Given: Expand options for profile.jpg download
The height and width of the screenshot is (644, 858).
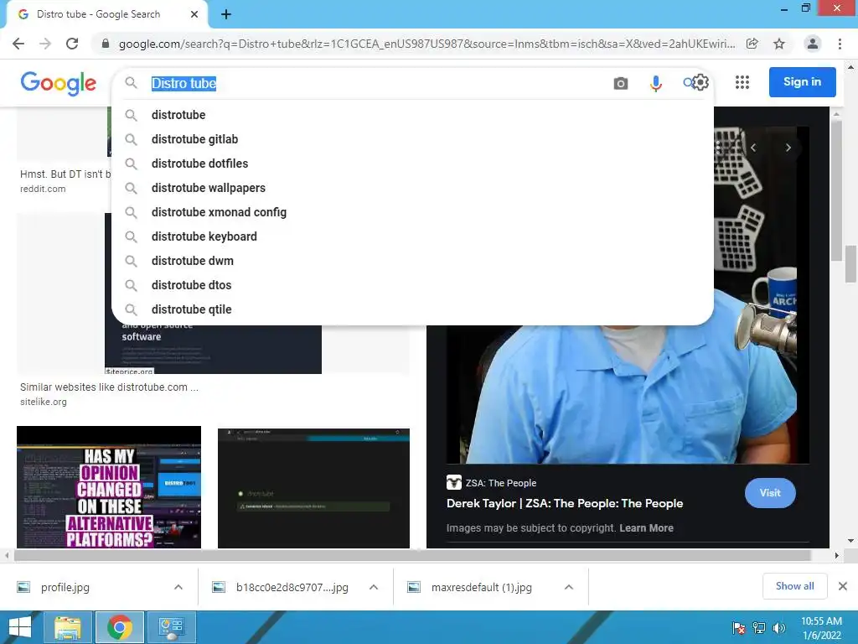Looking at the screenshot, I should tap(178, 587).
